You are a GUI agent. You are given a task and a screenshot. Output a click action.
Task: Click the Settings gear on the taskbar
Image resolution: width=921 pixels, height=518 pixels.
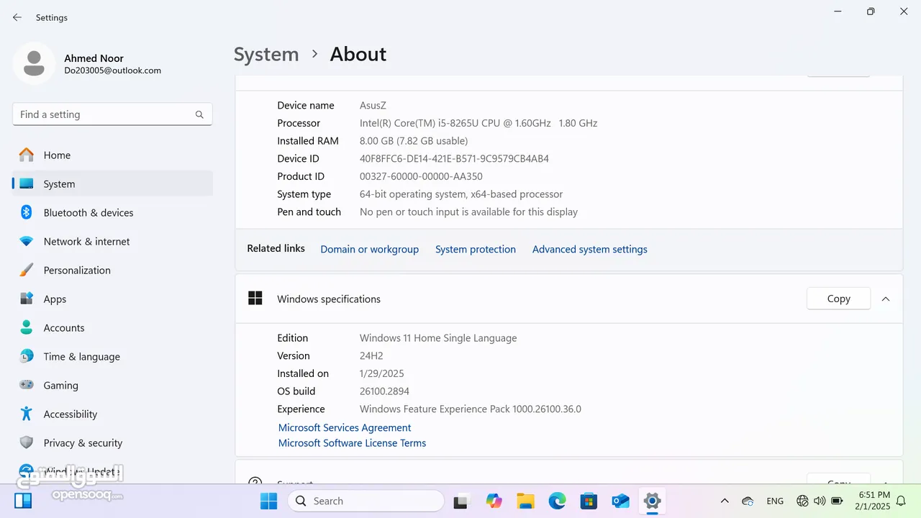coord(652,501)
